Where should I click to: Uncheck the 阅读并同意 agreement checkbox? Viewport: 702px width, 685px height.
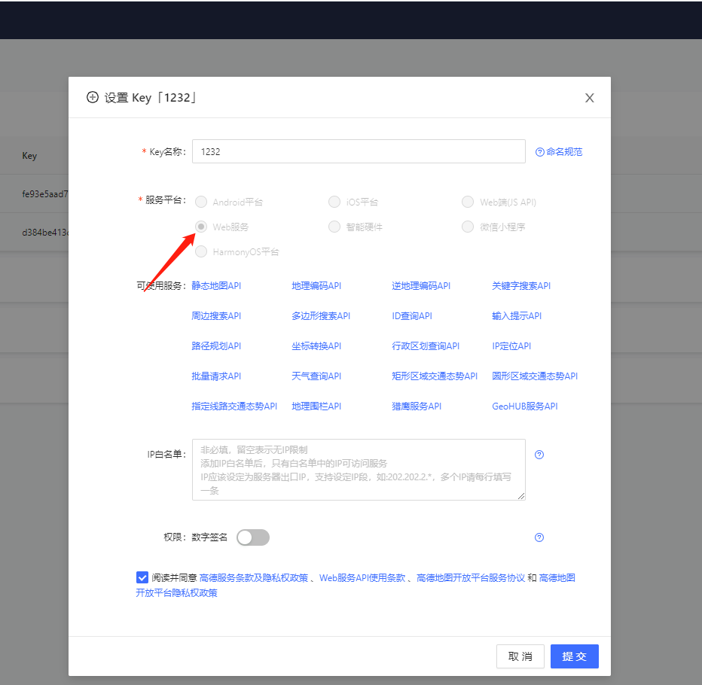point(142,577)
